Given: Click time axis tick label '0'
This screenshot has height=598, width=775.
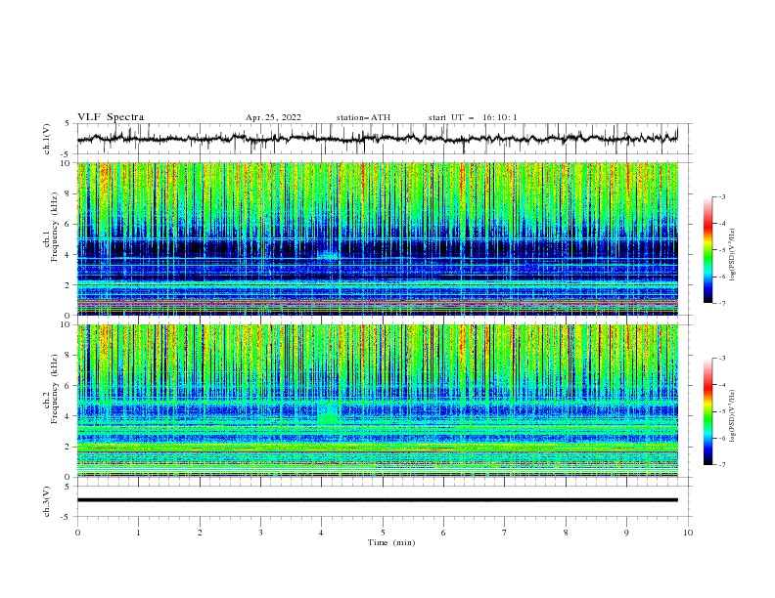Looking at the screenshot, I should click(x=77, y=533).
